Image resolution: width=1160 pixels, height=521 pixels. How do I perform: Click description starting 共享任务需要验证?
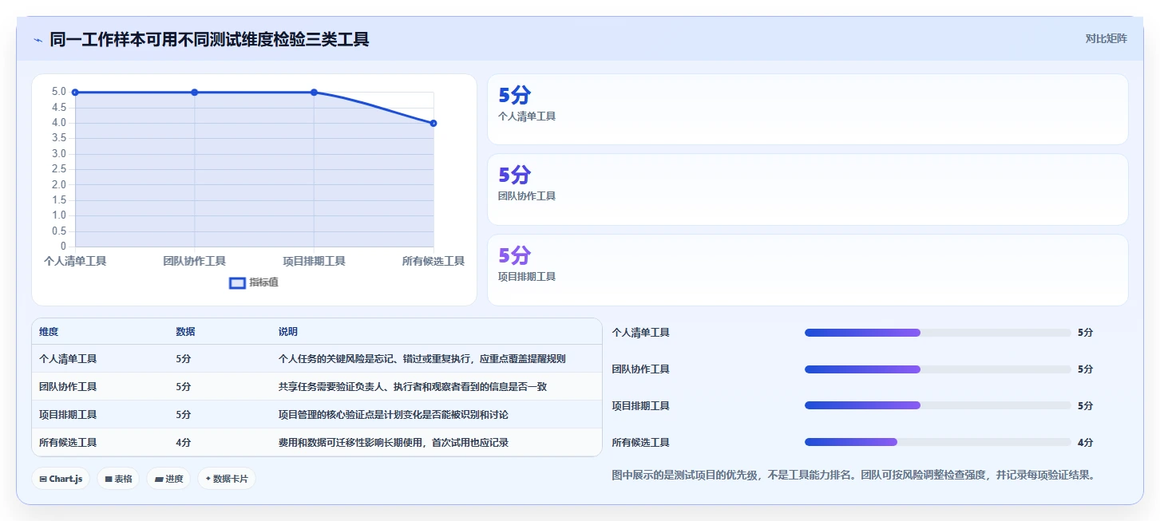(412, 387)
